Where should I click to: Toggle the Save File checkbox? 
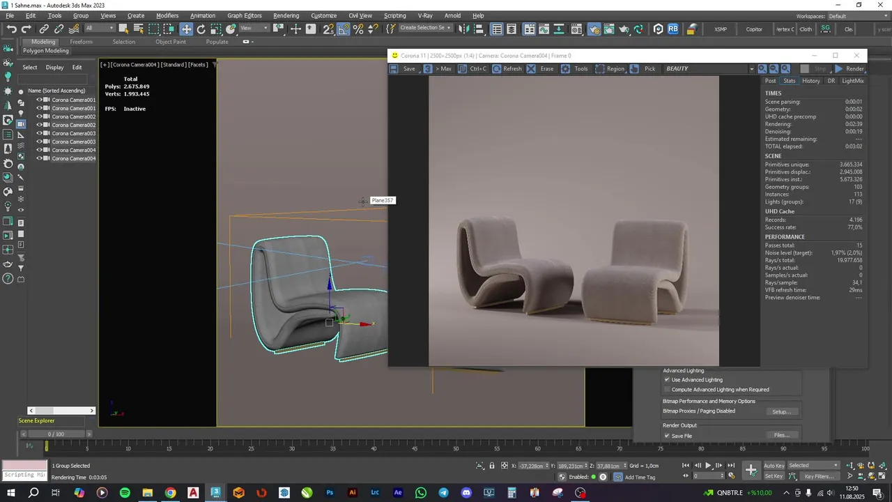pyautogui.click(x=667, y=436)
